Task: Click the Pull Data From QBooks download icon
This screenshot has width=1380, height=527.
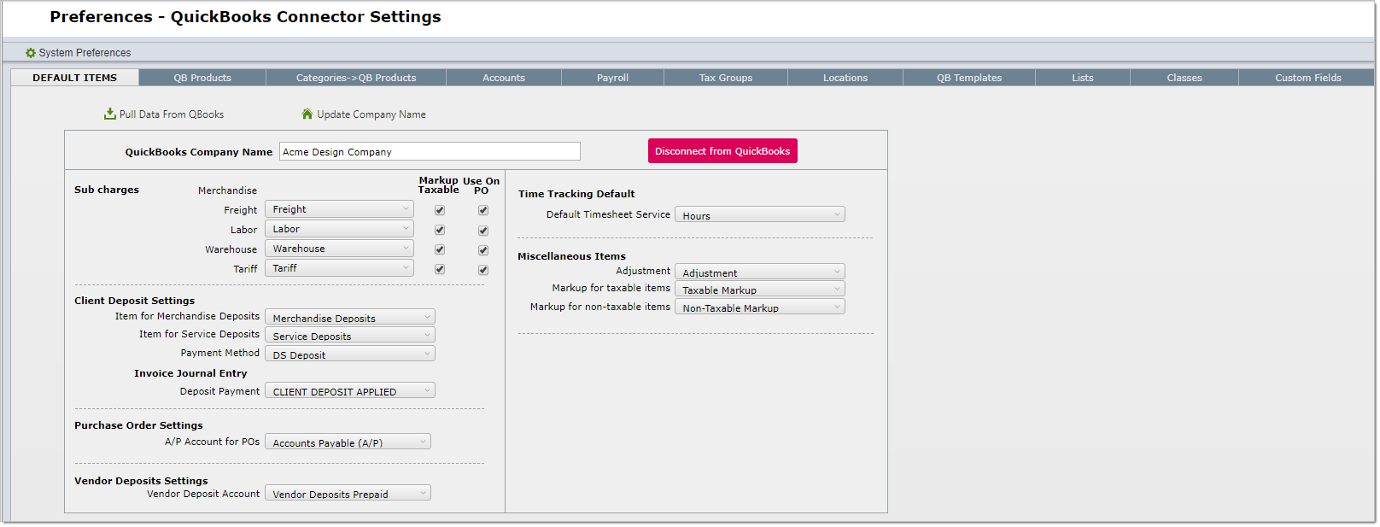Action: pos(110,114)
